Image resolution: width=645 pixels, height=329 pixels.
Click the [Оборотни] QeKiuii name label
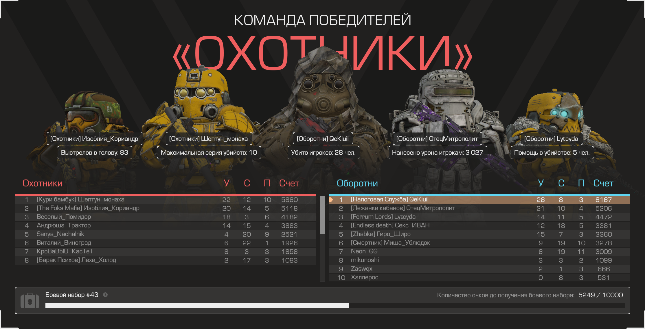pyautogui.click(x=323, y=139)
